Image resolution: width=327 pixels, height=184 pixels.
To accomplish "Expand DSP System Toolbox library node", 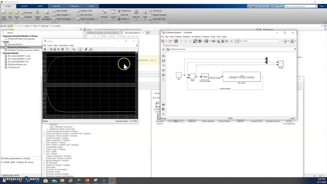I will [x=44, y=143].
